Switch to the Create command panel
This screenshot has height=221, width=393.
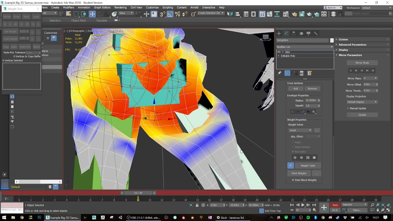tap(279, 33)
